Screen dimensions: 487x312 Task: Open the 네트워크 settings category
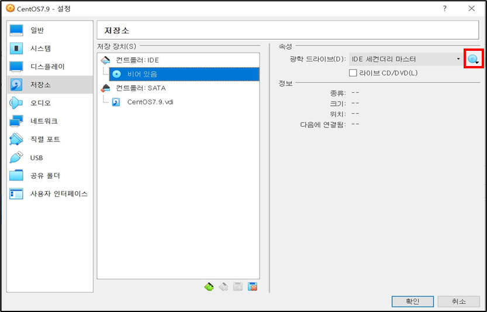click(50, 121)
